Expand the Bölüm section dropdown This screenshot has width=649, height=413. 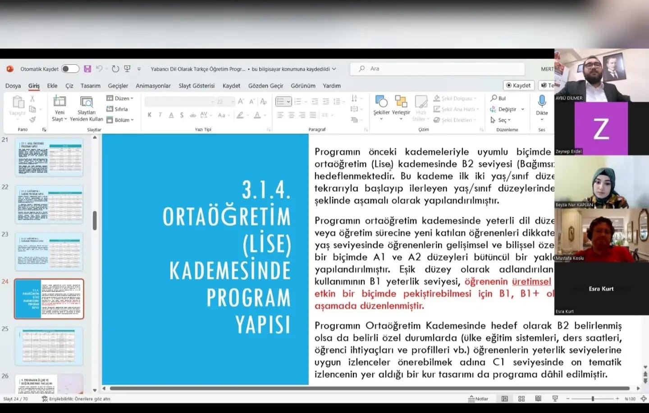pos(120,120)
